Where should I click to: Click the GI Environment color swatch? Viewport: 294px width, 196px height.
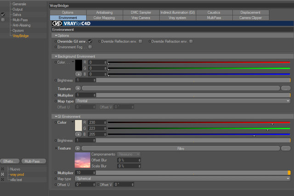tap(79, 125)
